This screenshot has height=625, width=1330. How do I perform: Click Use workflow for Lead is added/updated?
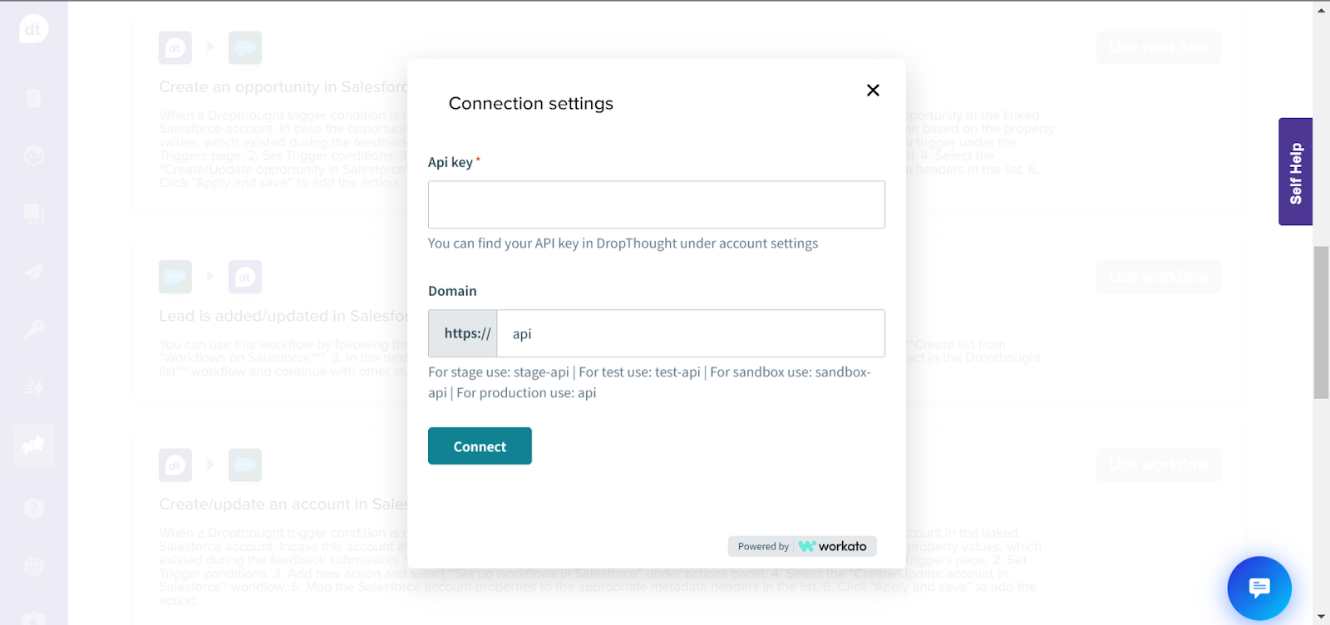(x=1158, y=277)
